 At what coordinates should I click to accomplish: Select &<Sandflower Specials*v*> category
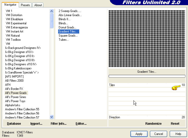tap(22, 72)
